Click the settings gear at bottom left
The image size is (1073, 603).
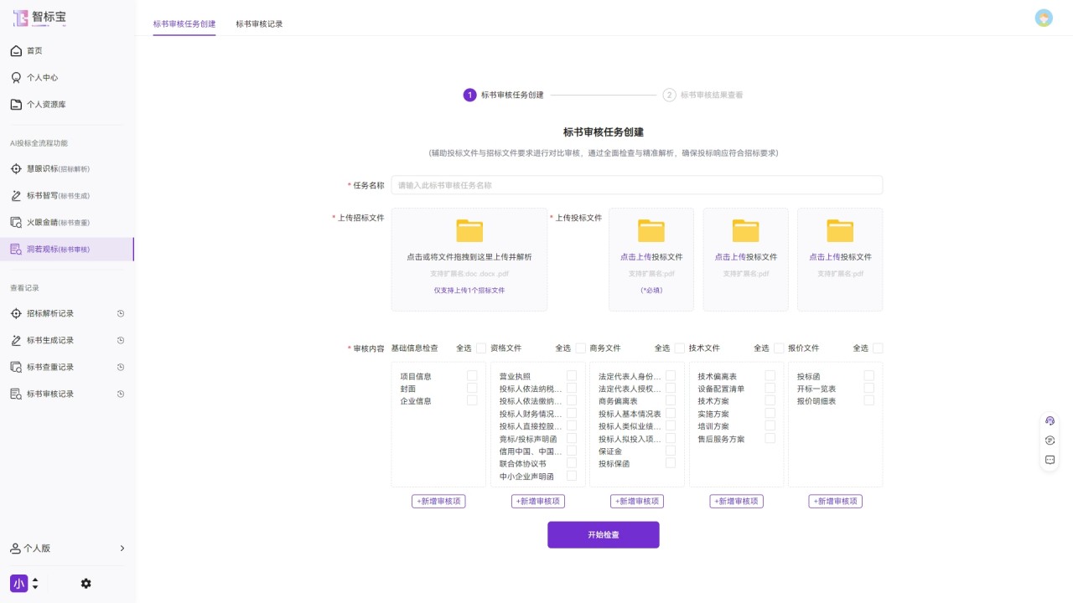86,584
